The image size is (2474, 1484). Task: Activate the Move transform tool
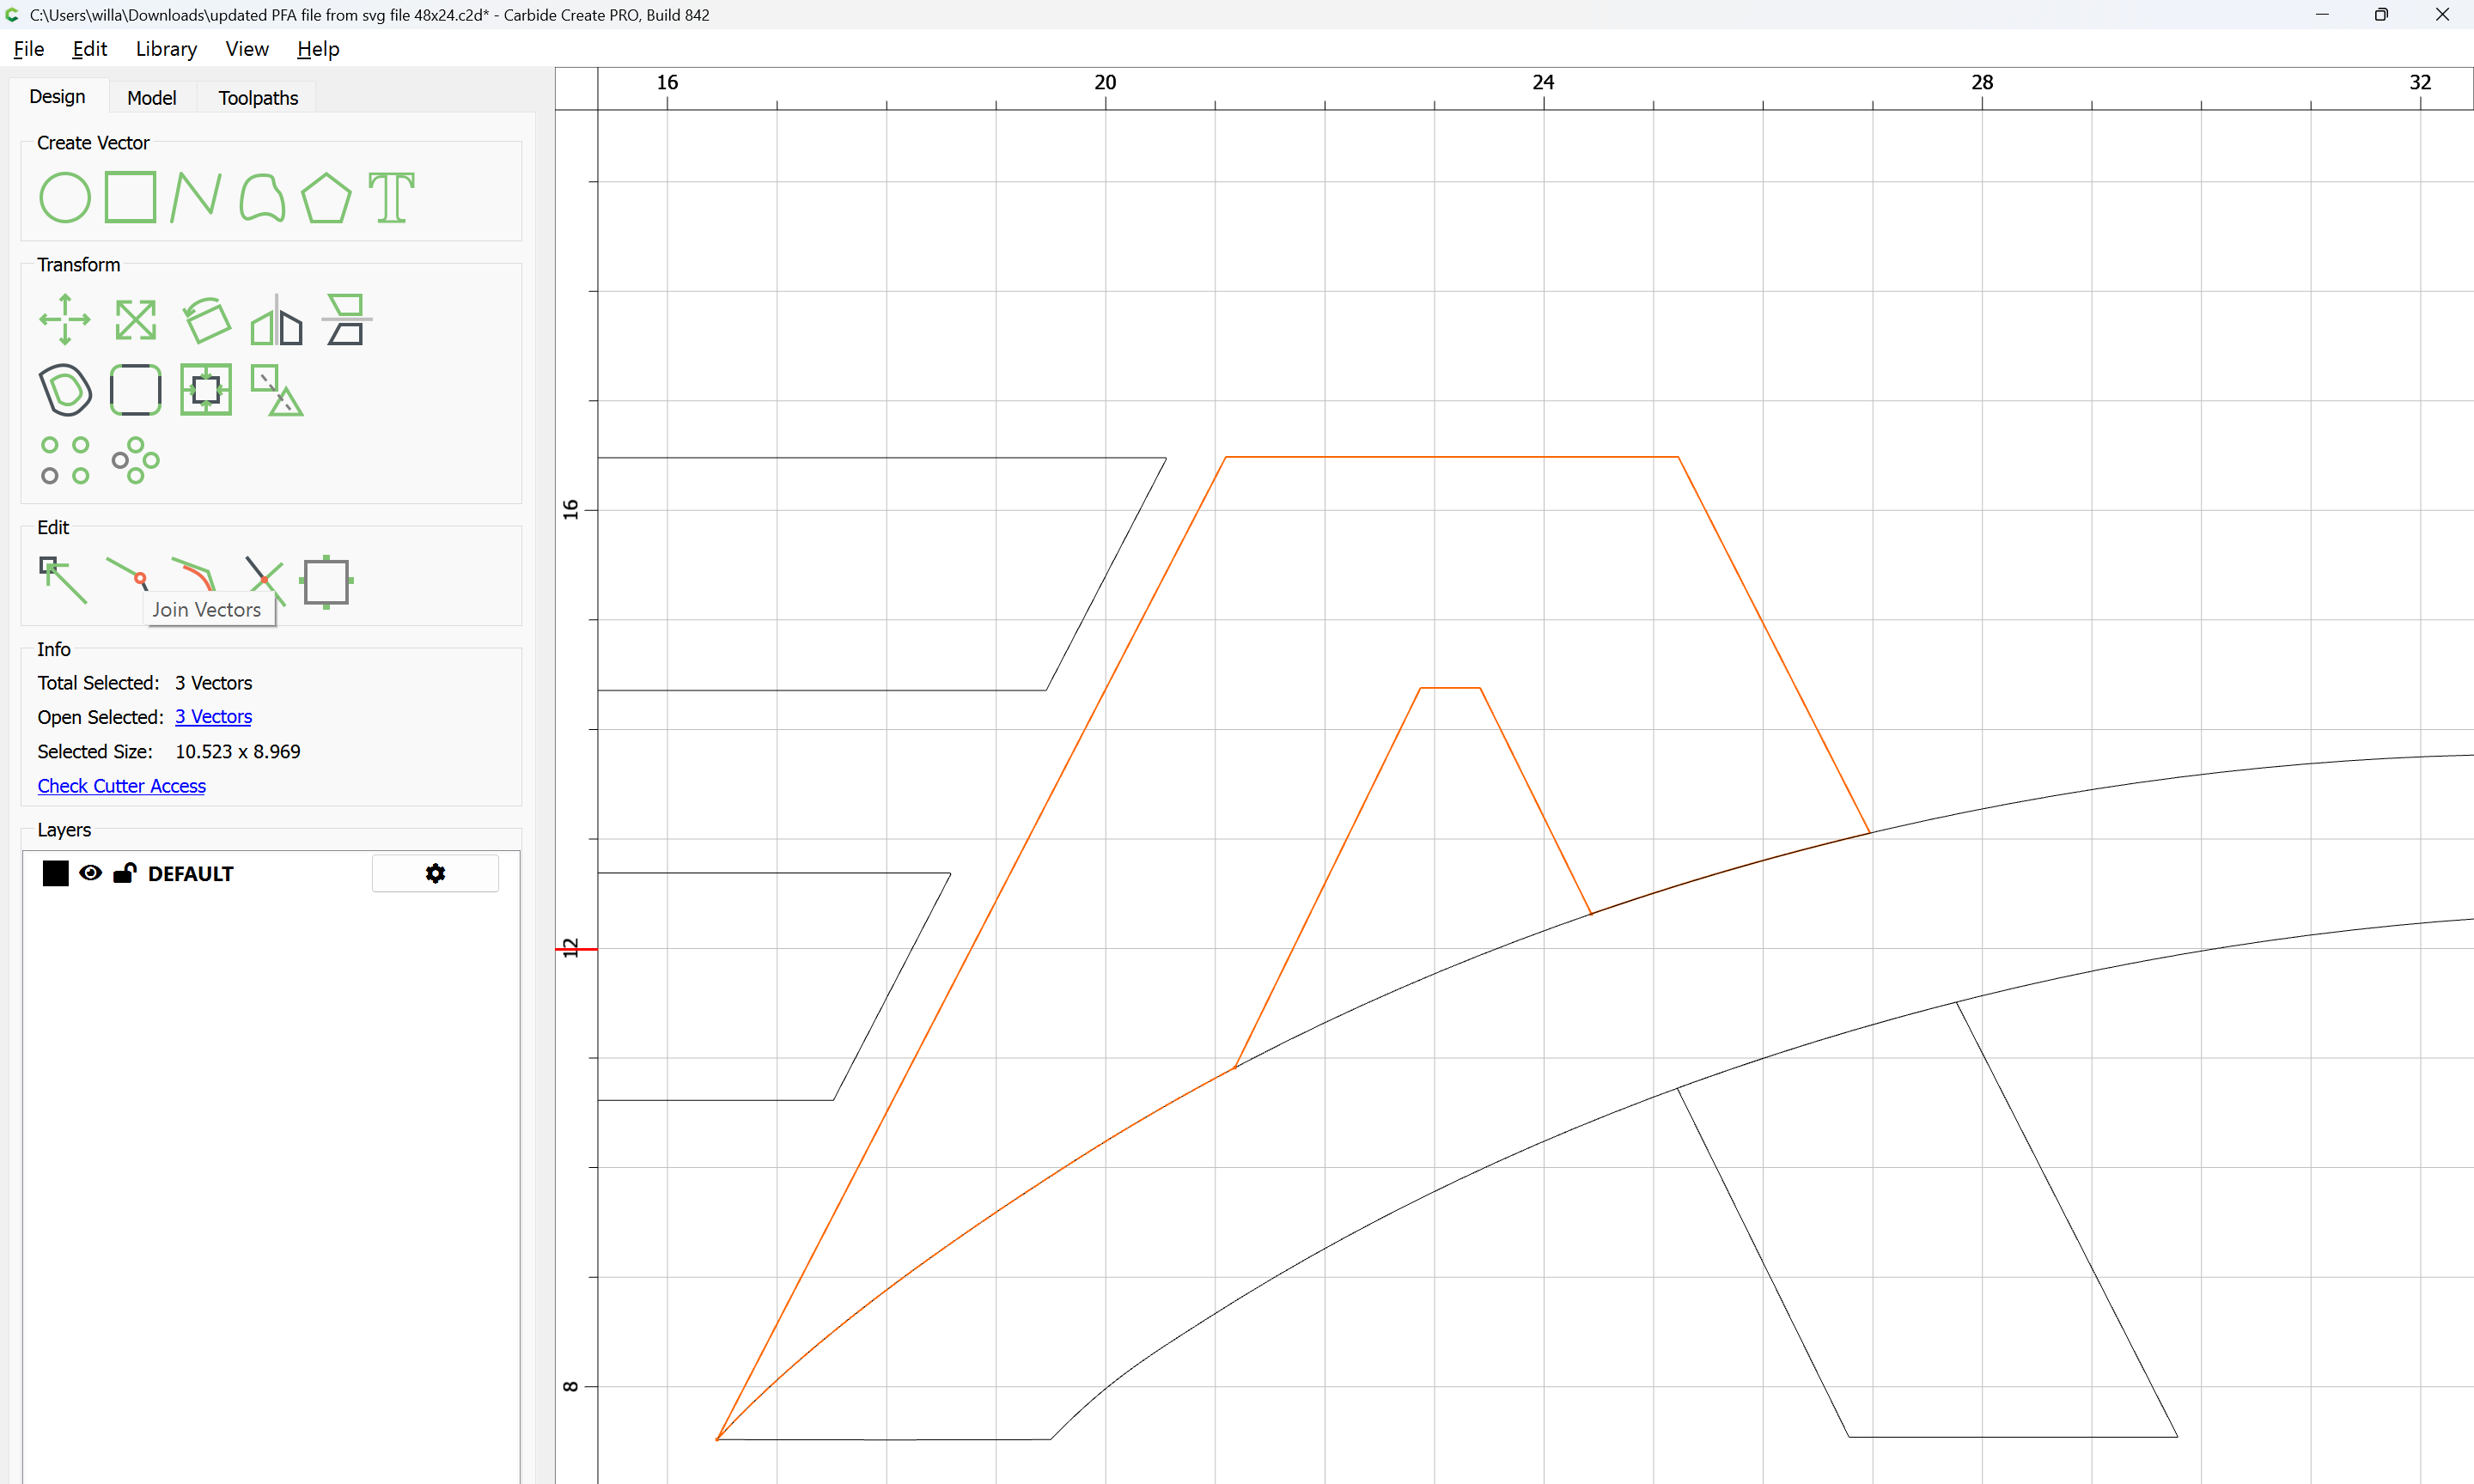65,319
